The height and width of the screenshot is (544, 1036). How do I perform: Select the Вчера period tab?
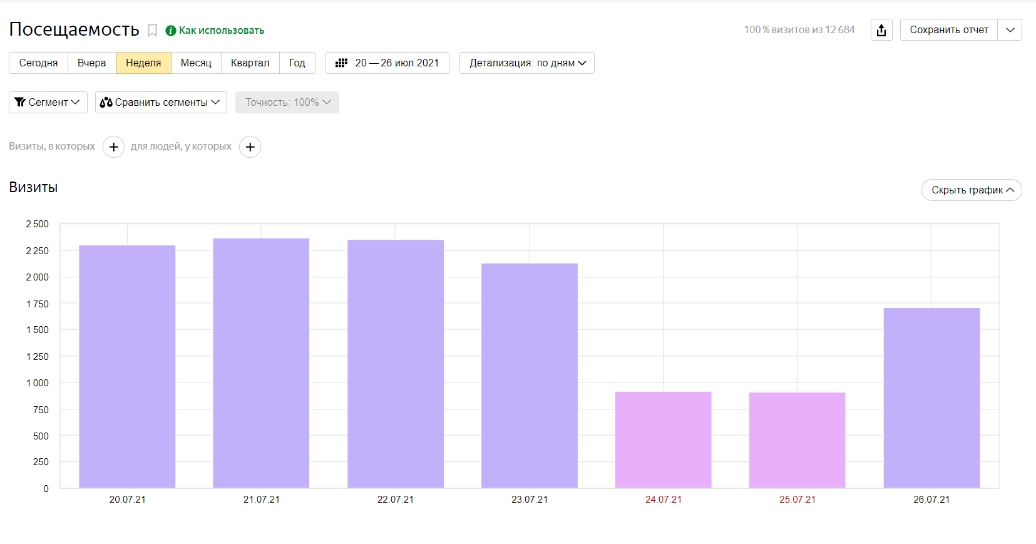(x=91, y=63)
